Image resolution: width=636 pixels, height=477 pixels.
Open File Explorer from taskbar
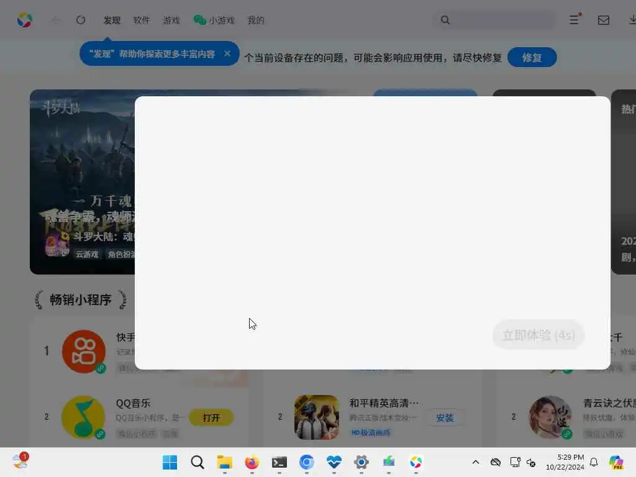[225, 462]
